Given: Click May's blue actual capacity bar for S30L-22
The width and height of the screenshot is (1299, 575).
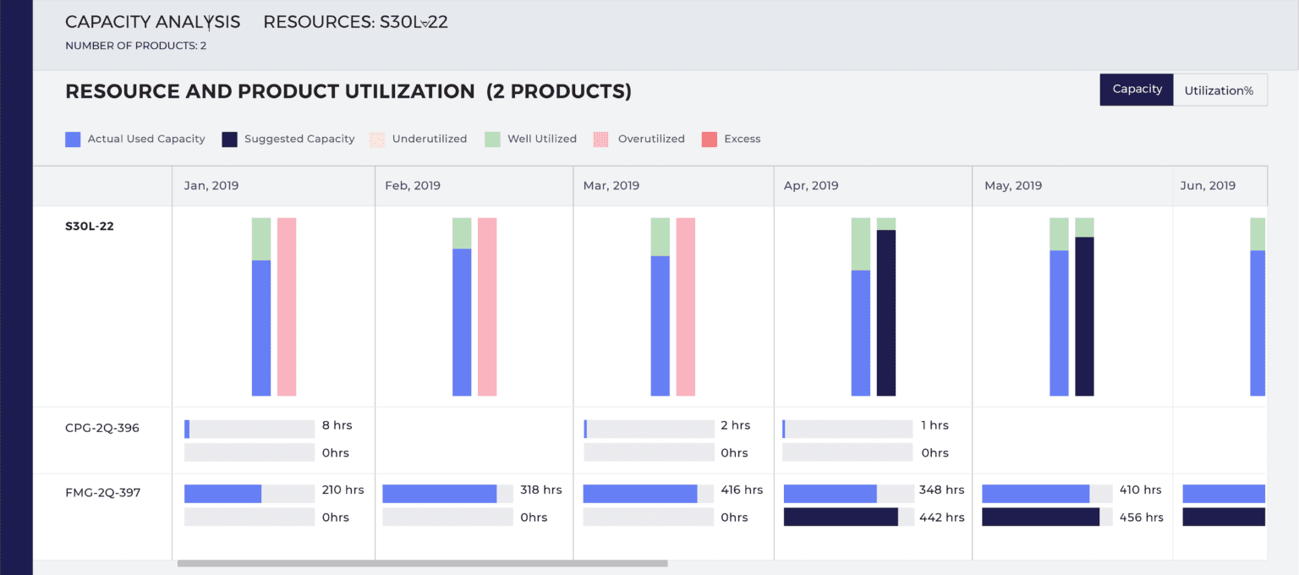Looking at the screenshot, I should (1060, 323).
